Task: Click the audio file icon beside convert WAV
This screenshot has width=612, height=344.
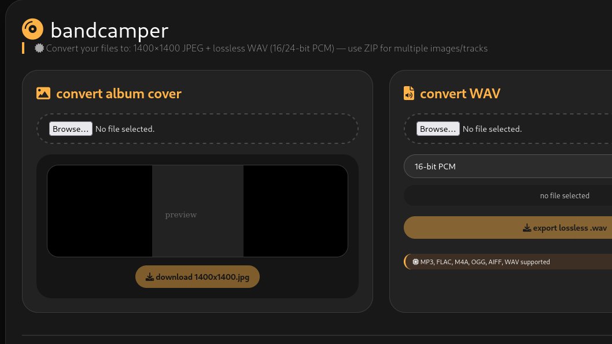Action: click(x=408, y=93)
